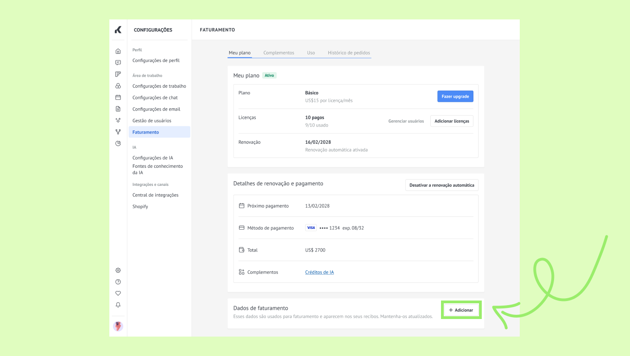The image size is (630, 356).
Task: Open the workflow branch icon
Action: click(x=118, y=132)
